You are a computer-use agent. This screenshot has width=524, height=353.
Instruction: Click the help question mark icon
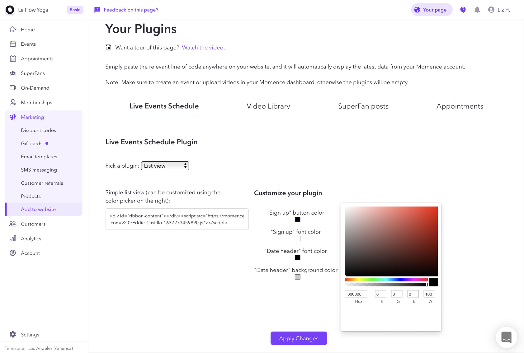point(463,10)
